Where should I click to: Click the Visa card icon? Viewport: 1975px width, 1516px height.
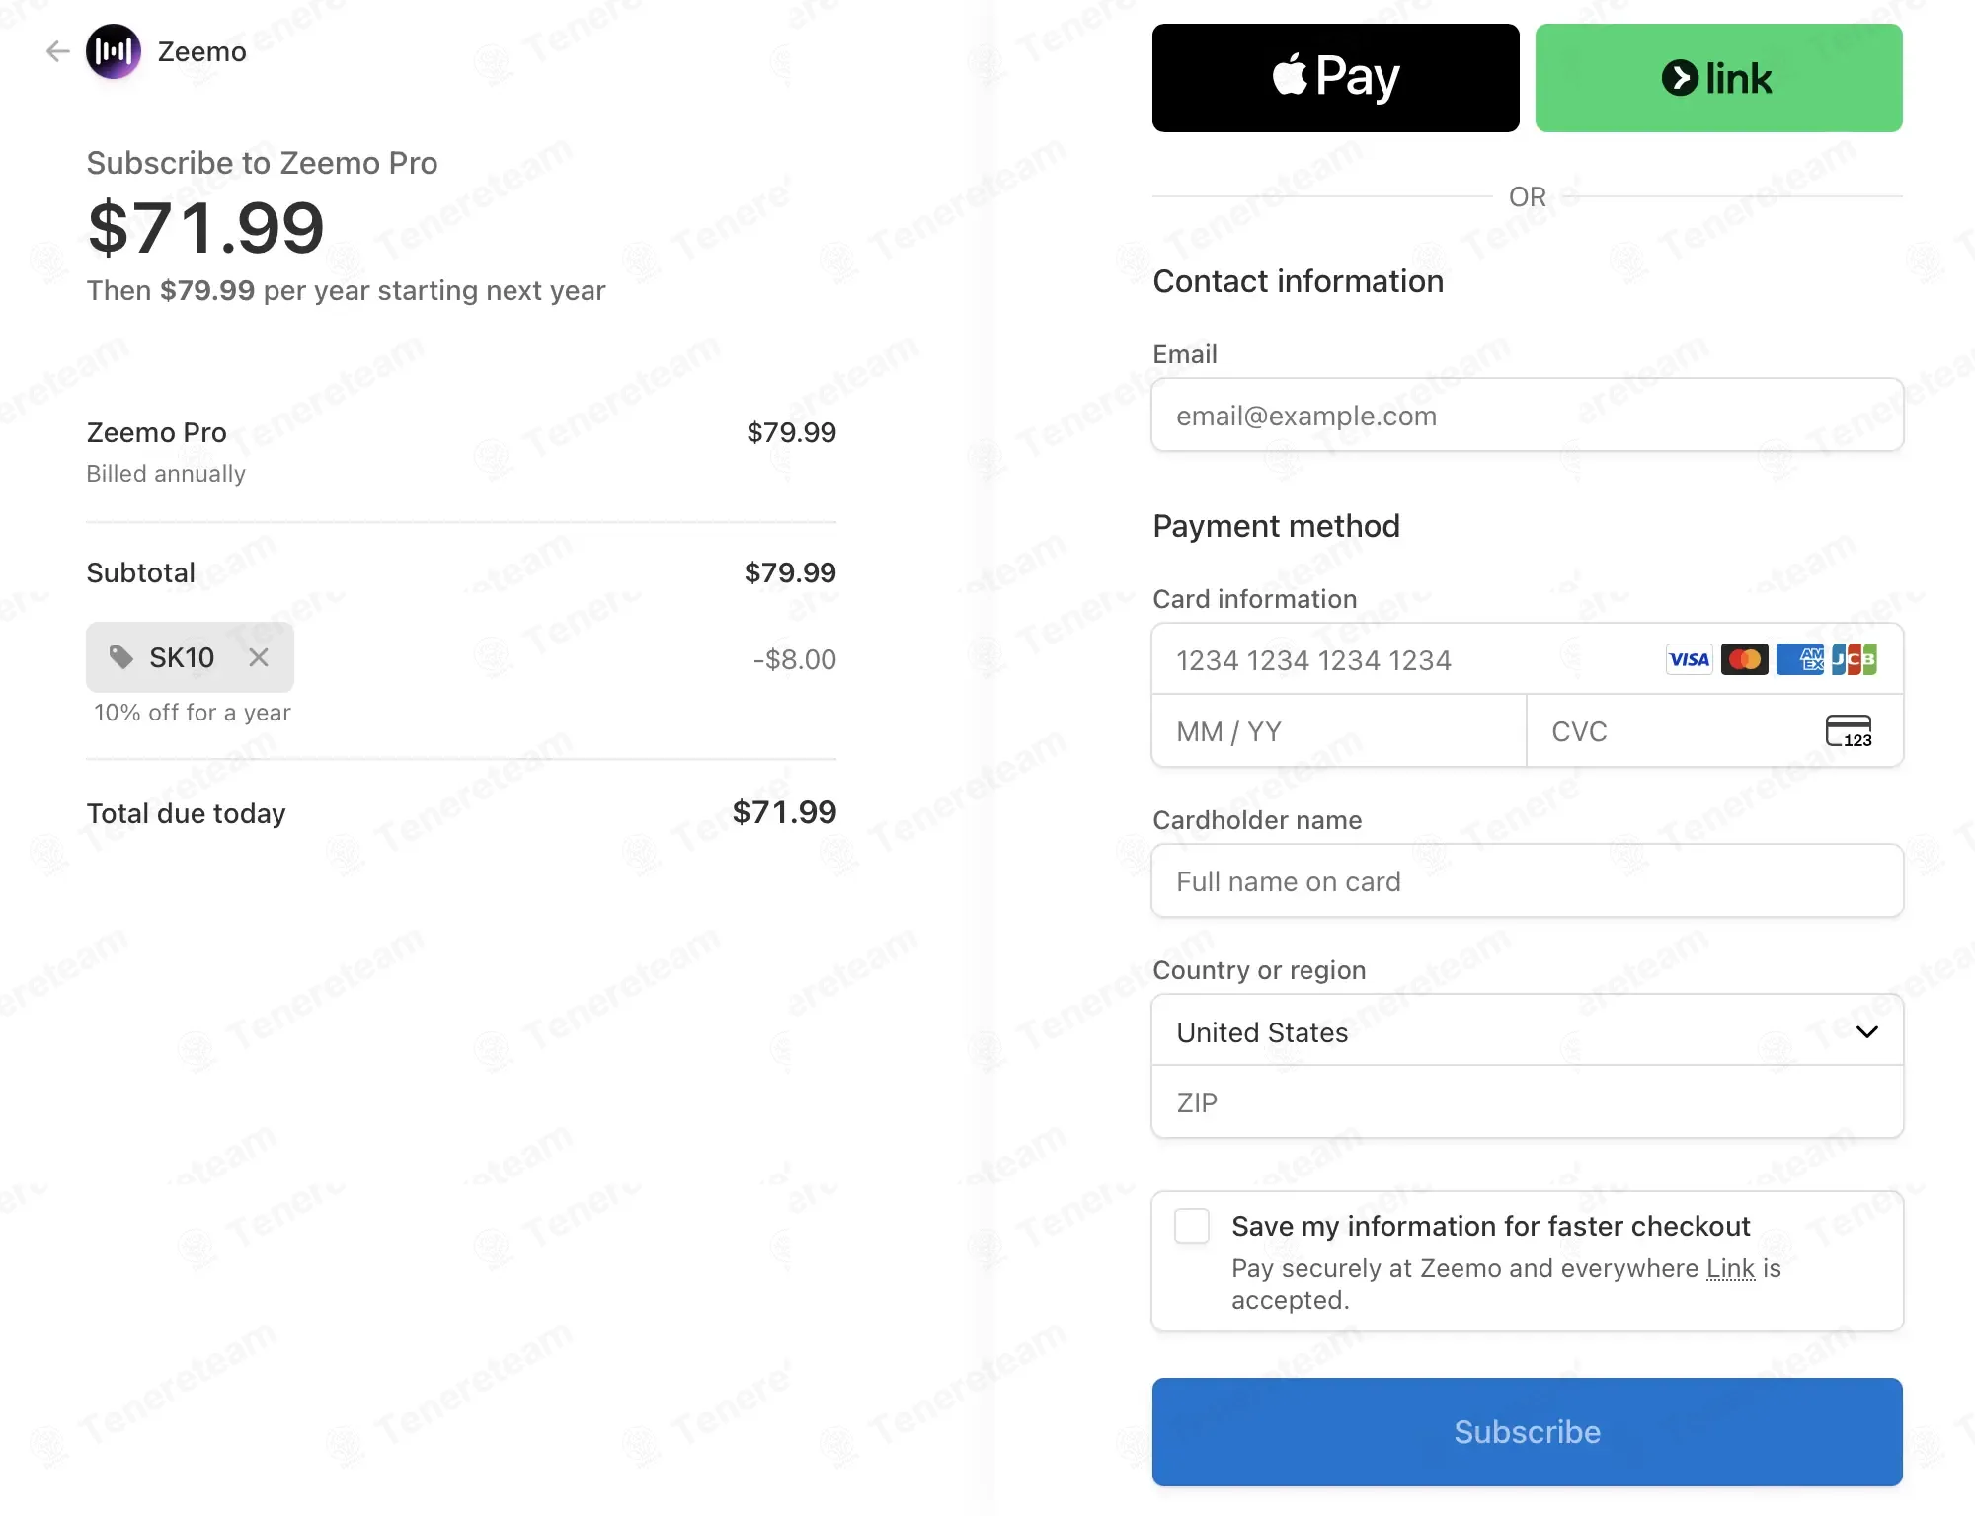click(x=1689, y=659)
